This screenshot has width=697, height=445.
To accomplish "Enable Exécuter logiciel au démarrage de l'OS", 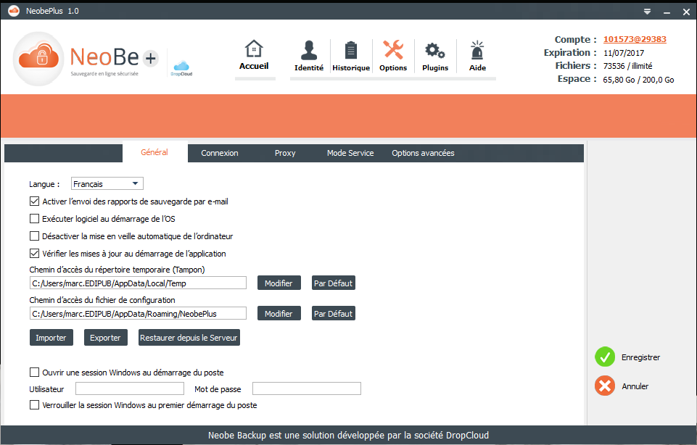I will coord(34,219).
